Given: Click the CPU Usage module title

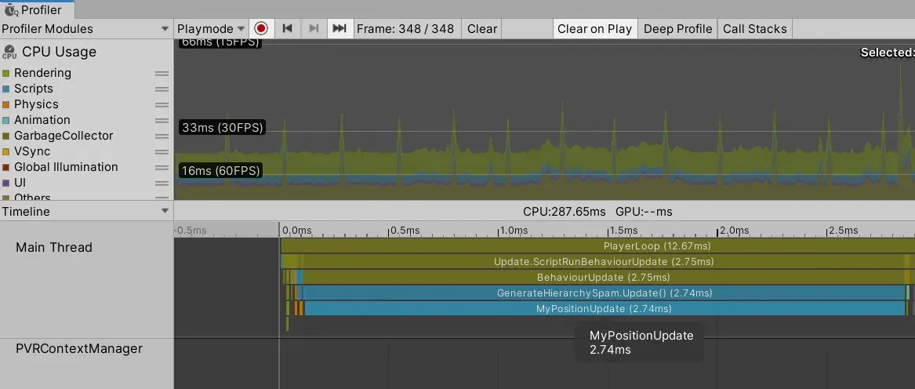Looking at the screenshot, I should point(59,52).
